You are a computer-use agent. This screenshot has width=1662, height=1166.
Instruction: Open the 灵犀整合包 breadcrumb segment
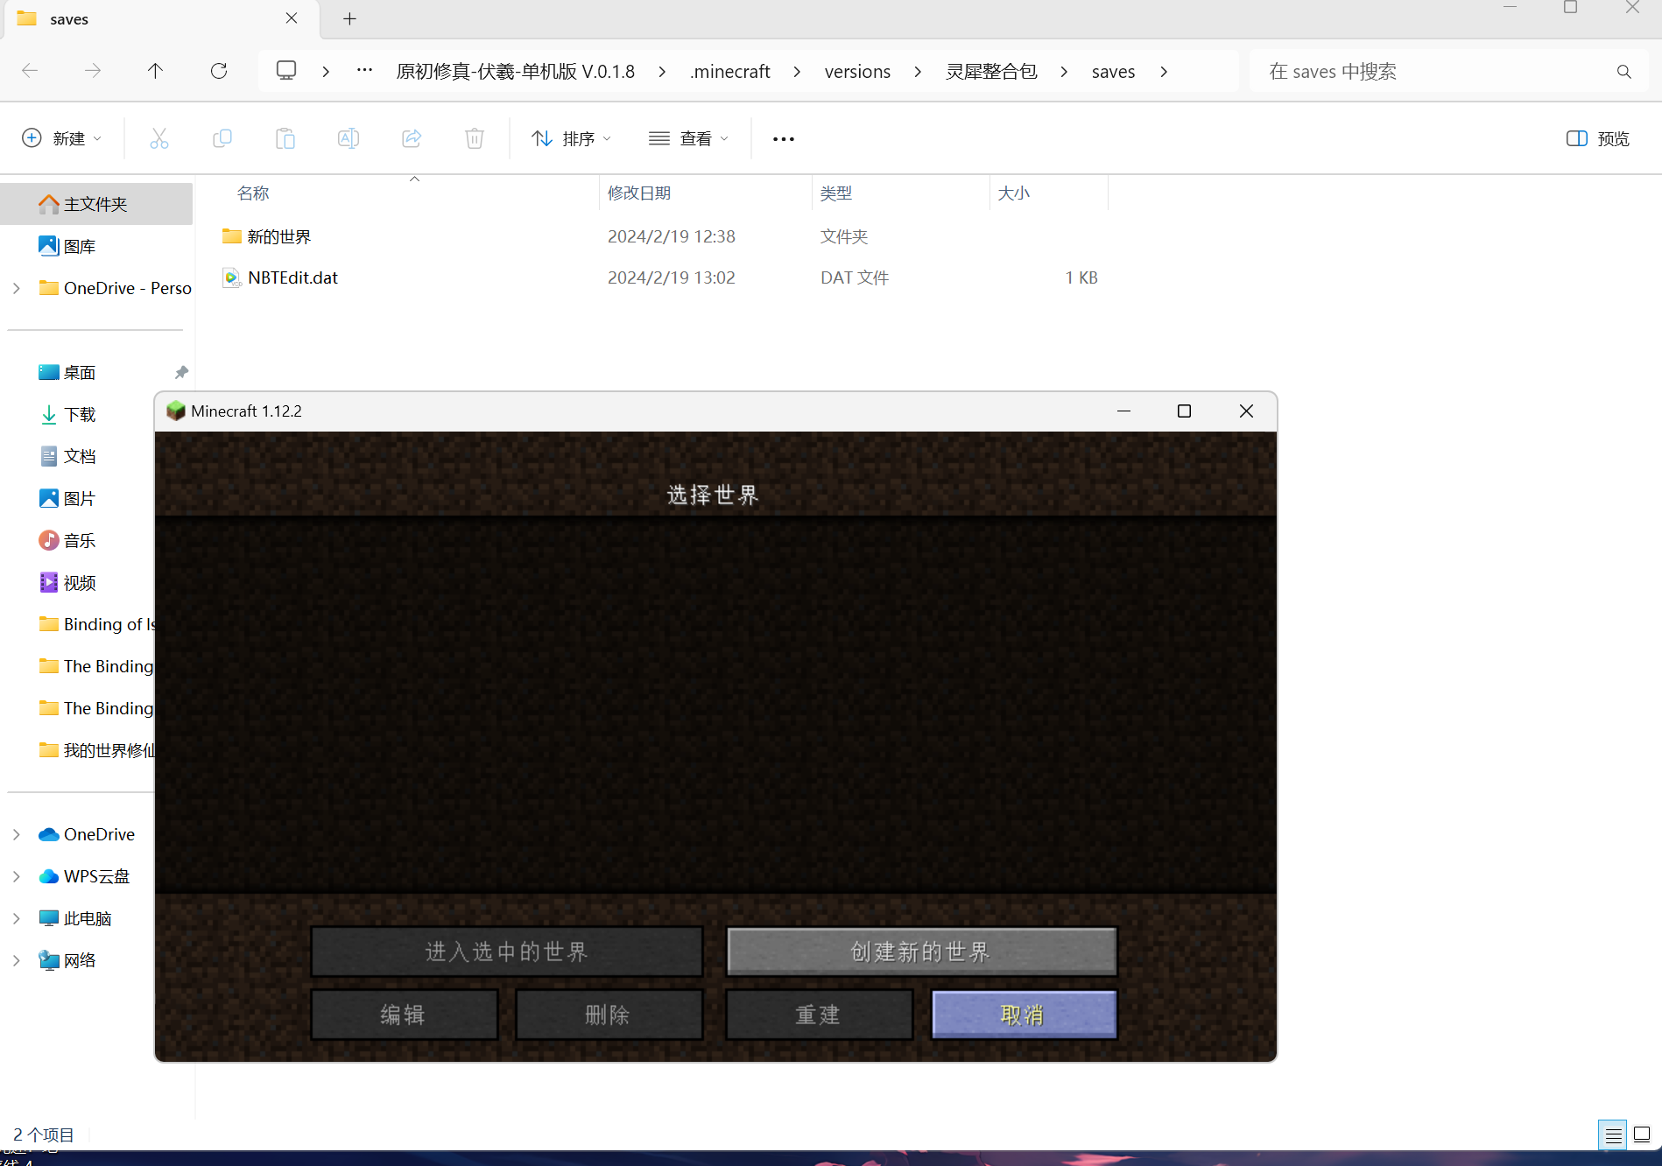tap(991, 72)
